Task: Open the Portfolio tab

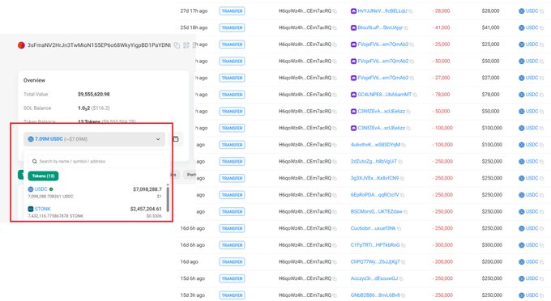Action: click(190, 174)
